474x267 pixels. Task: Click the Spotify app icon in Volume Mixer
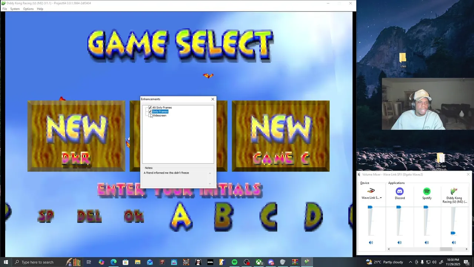[x=427, y=191]
